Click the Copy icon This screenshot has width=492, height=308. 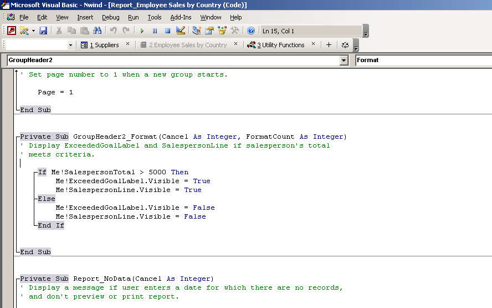pyautogui.click(x=72, y=31)
